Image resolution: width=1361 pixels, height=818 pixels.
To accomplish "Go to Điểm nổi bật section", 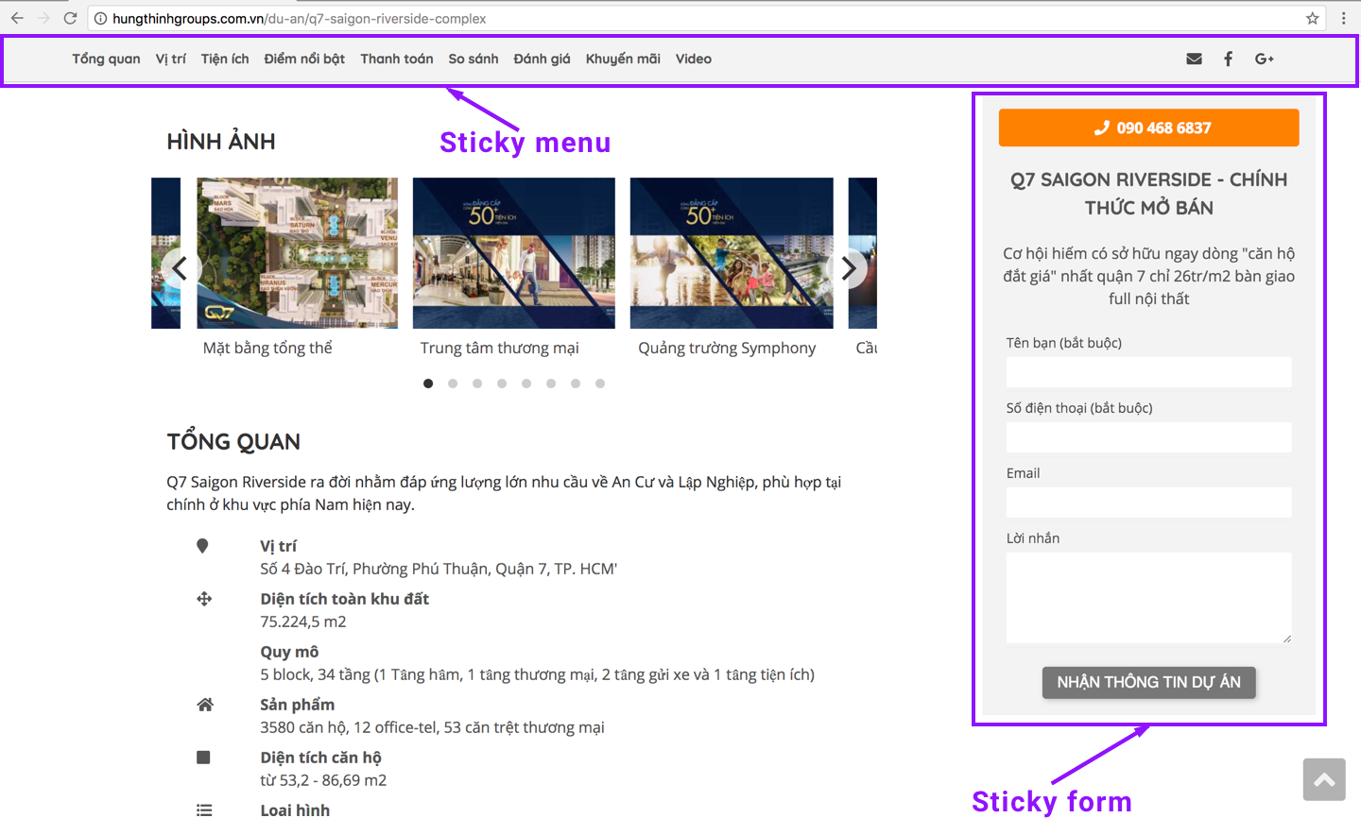I will click(x=304, y=59).
